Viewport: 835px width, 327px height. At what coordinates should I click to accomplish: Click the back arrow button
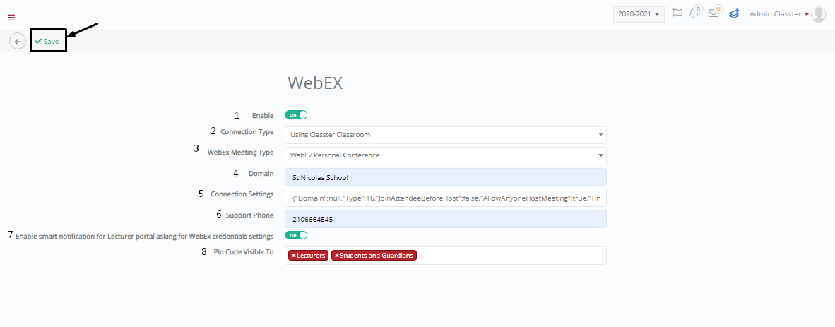click(x=18, y=41)
